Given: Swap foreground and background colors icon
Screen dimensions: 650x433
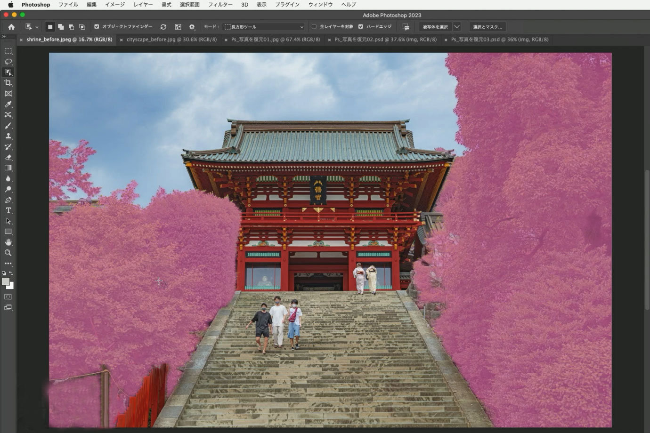Looking at the screenshot, I should click(11, 273).
